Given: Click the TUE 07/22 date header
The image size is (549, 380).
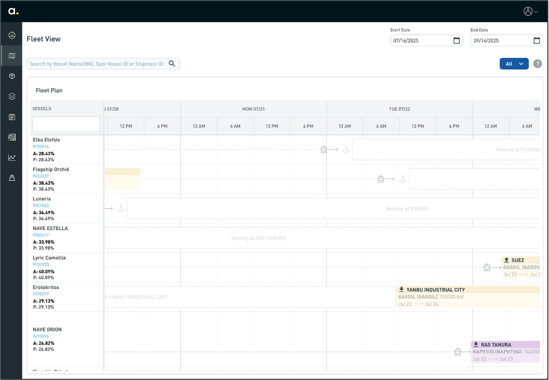Looking at the screenshot, I should point(399,109).
